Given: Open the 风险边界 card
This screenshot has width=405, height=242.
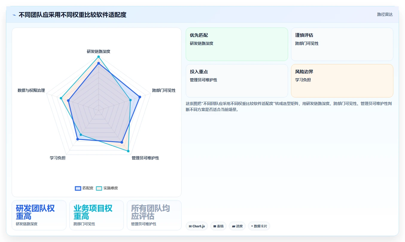Looking at the screenshot, I should pyautogui.click(x=342, y=81).
